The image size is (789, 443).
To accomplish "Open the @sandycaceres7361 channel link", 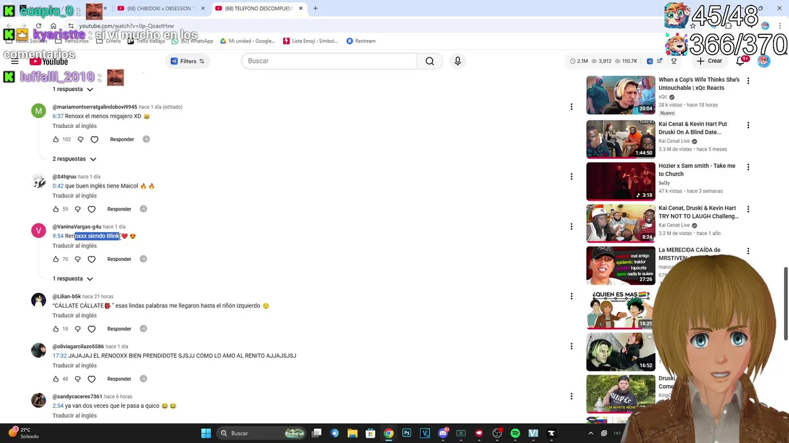I will [77, 397].
